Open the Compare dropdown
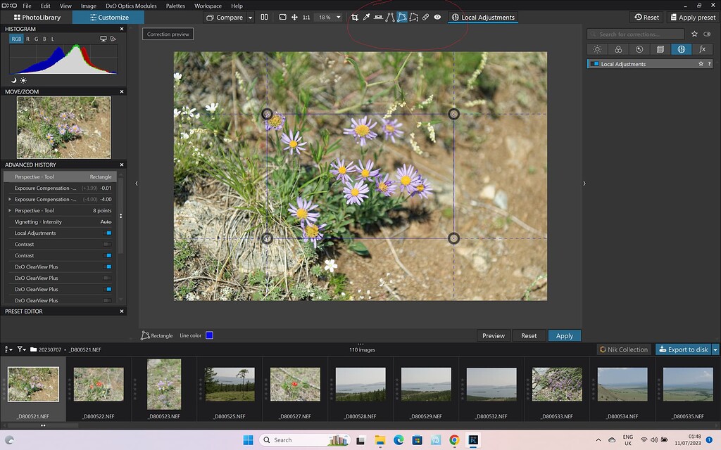Viewport: 721px width, 450px height. 251,17
